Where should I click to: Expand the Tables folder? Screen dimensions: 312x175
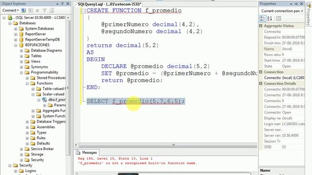click(21, 56)
